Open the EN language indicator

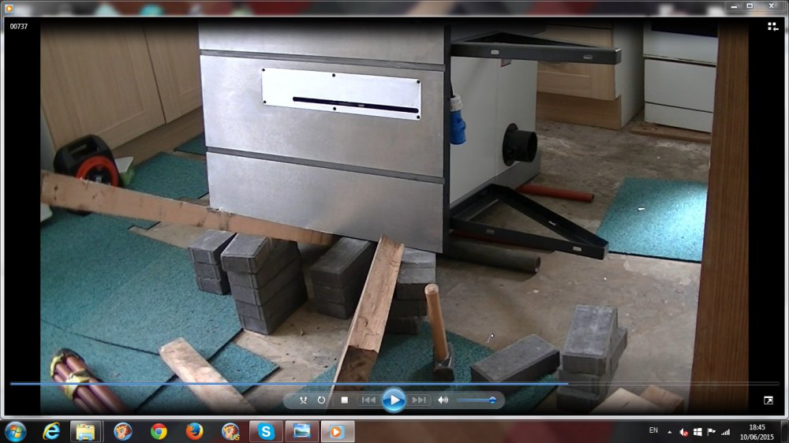653,430
